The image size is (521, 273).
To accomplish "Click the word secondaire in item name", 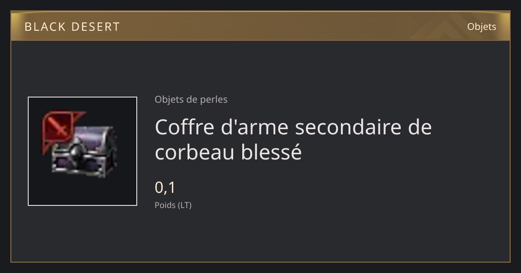I will coord(342,127).
